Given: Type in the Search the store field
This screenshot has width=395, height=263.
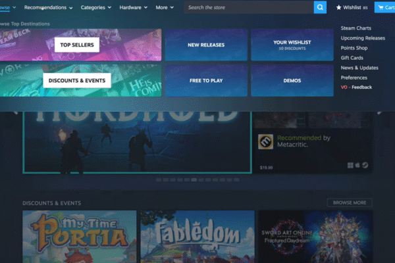Looking at the screenshot, I should pos(249,8).
